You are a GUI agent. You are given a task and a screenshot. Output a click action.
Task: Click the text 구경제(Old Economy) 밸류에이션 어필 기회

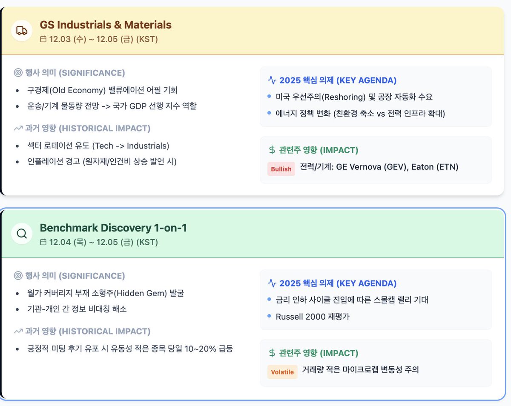(102, 90)
